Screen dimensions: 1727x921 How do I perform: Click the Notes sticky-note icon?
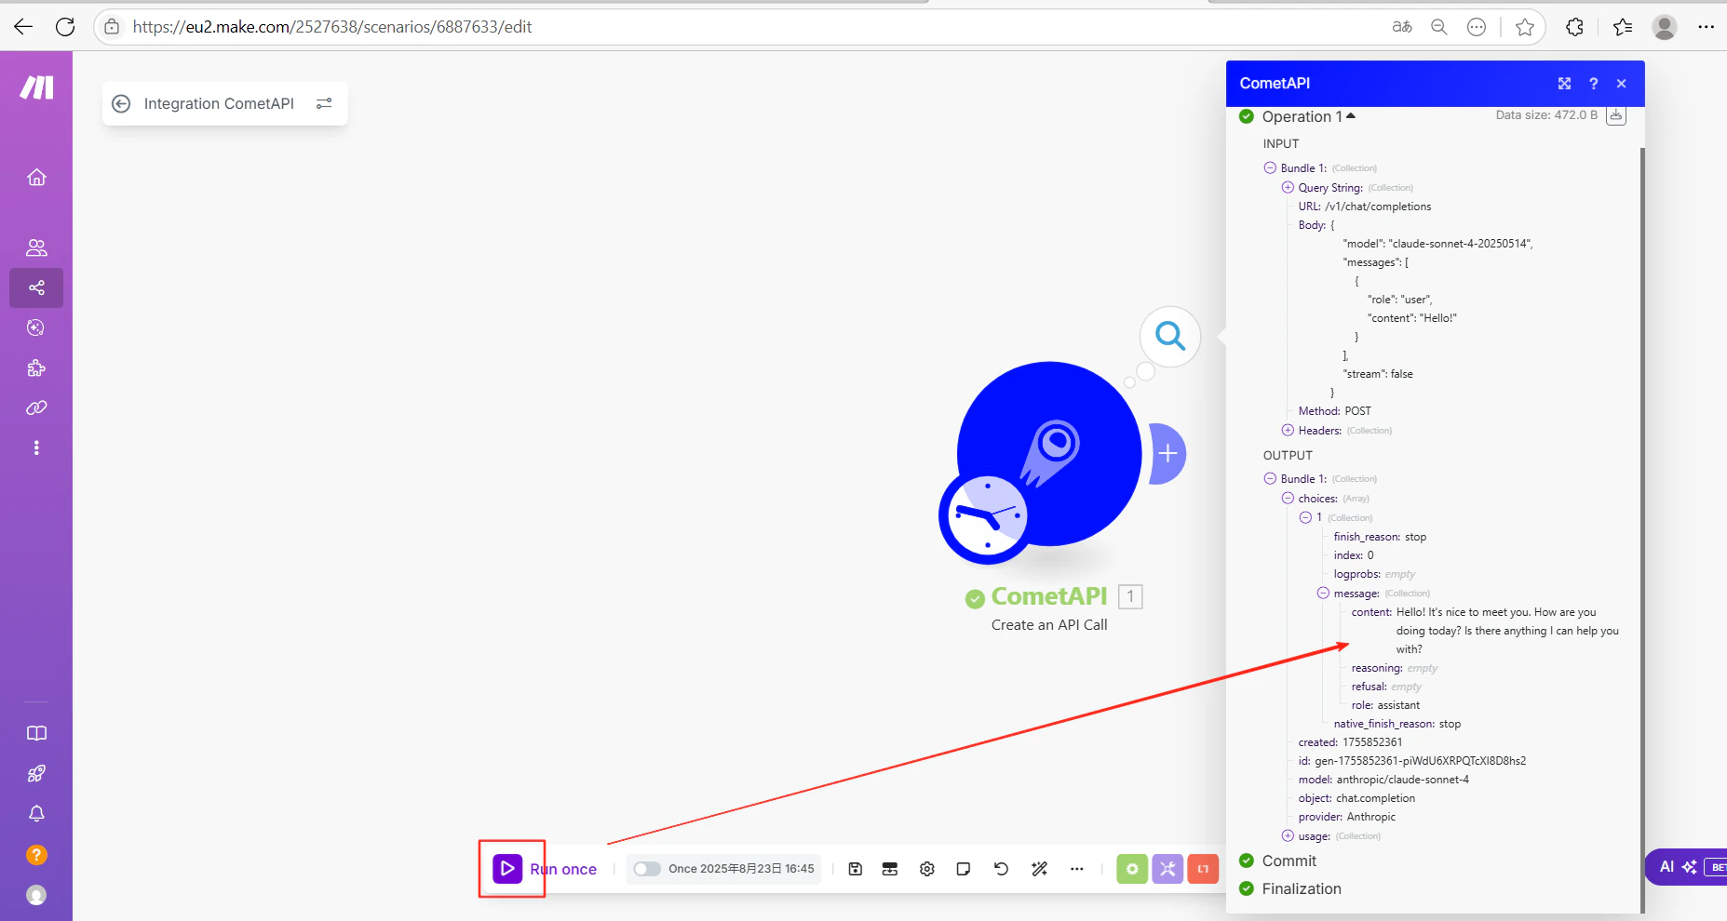click(964, 869)
